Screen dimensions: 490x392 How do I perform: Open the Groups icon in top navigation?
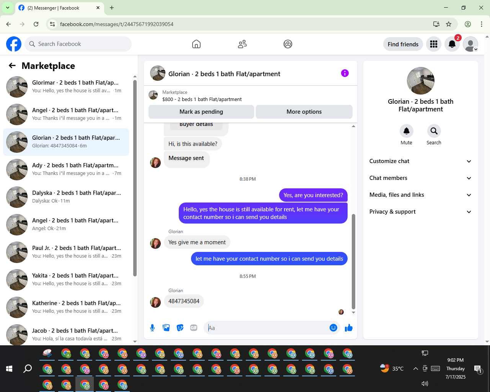(x=288, y=44)
